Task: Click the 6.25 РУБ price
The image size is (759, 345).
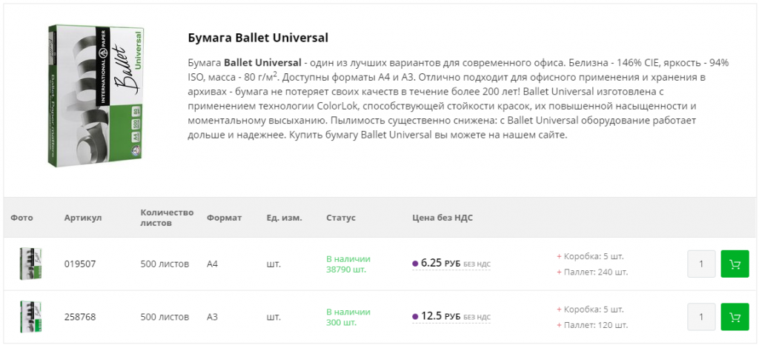Action: click(x=440, y=264)
